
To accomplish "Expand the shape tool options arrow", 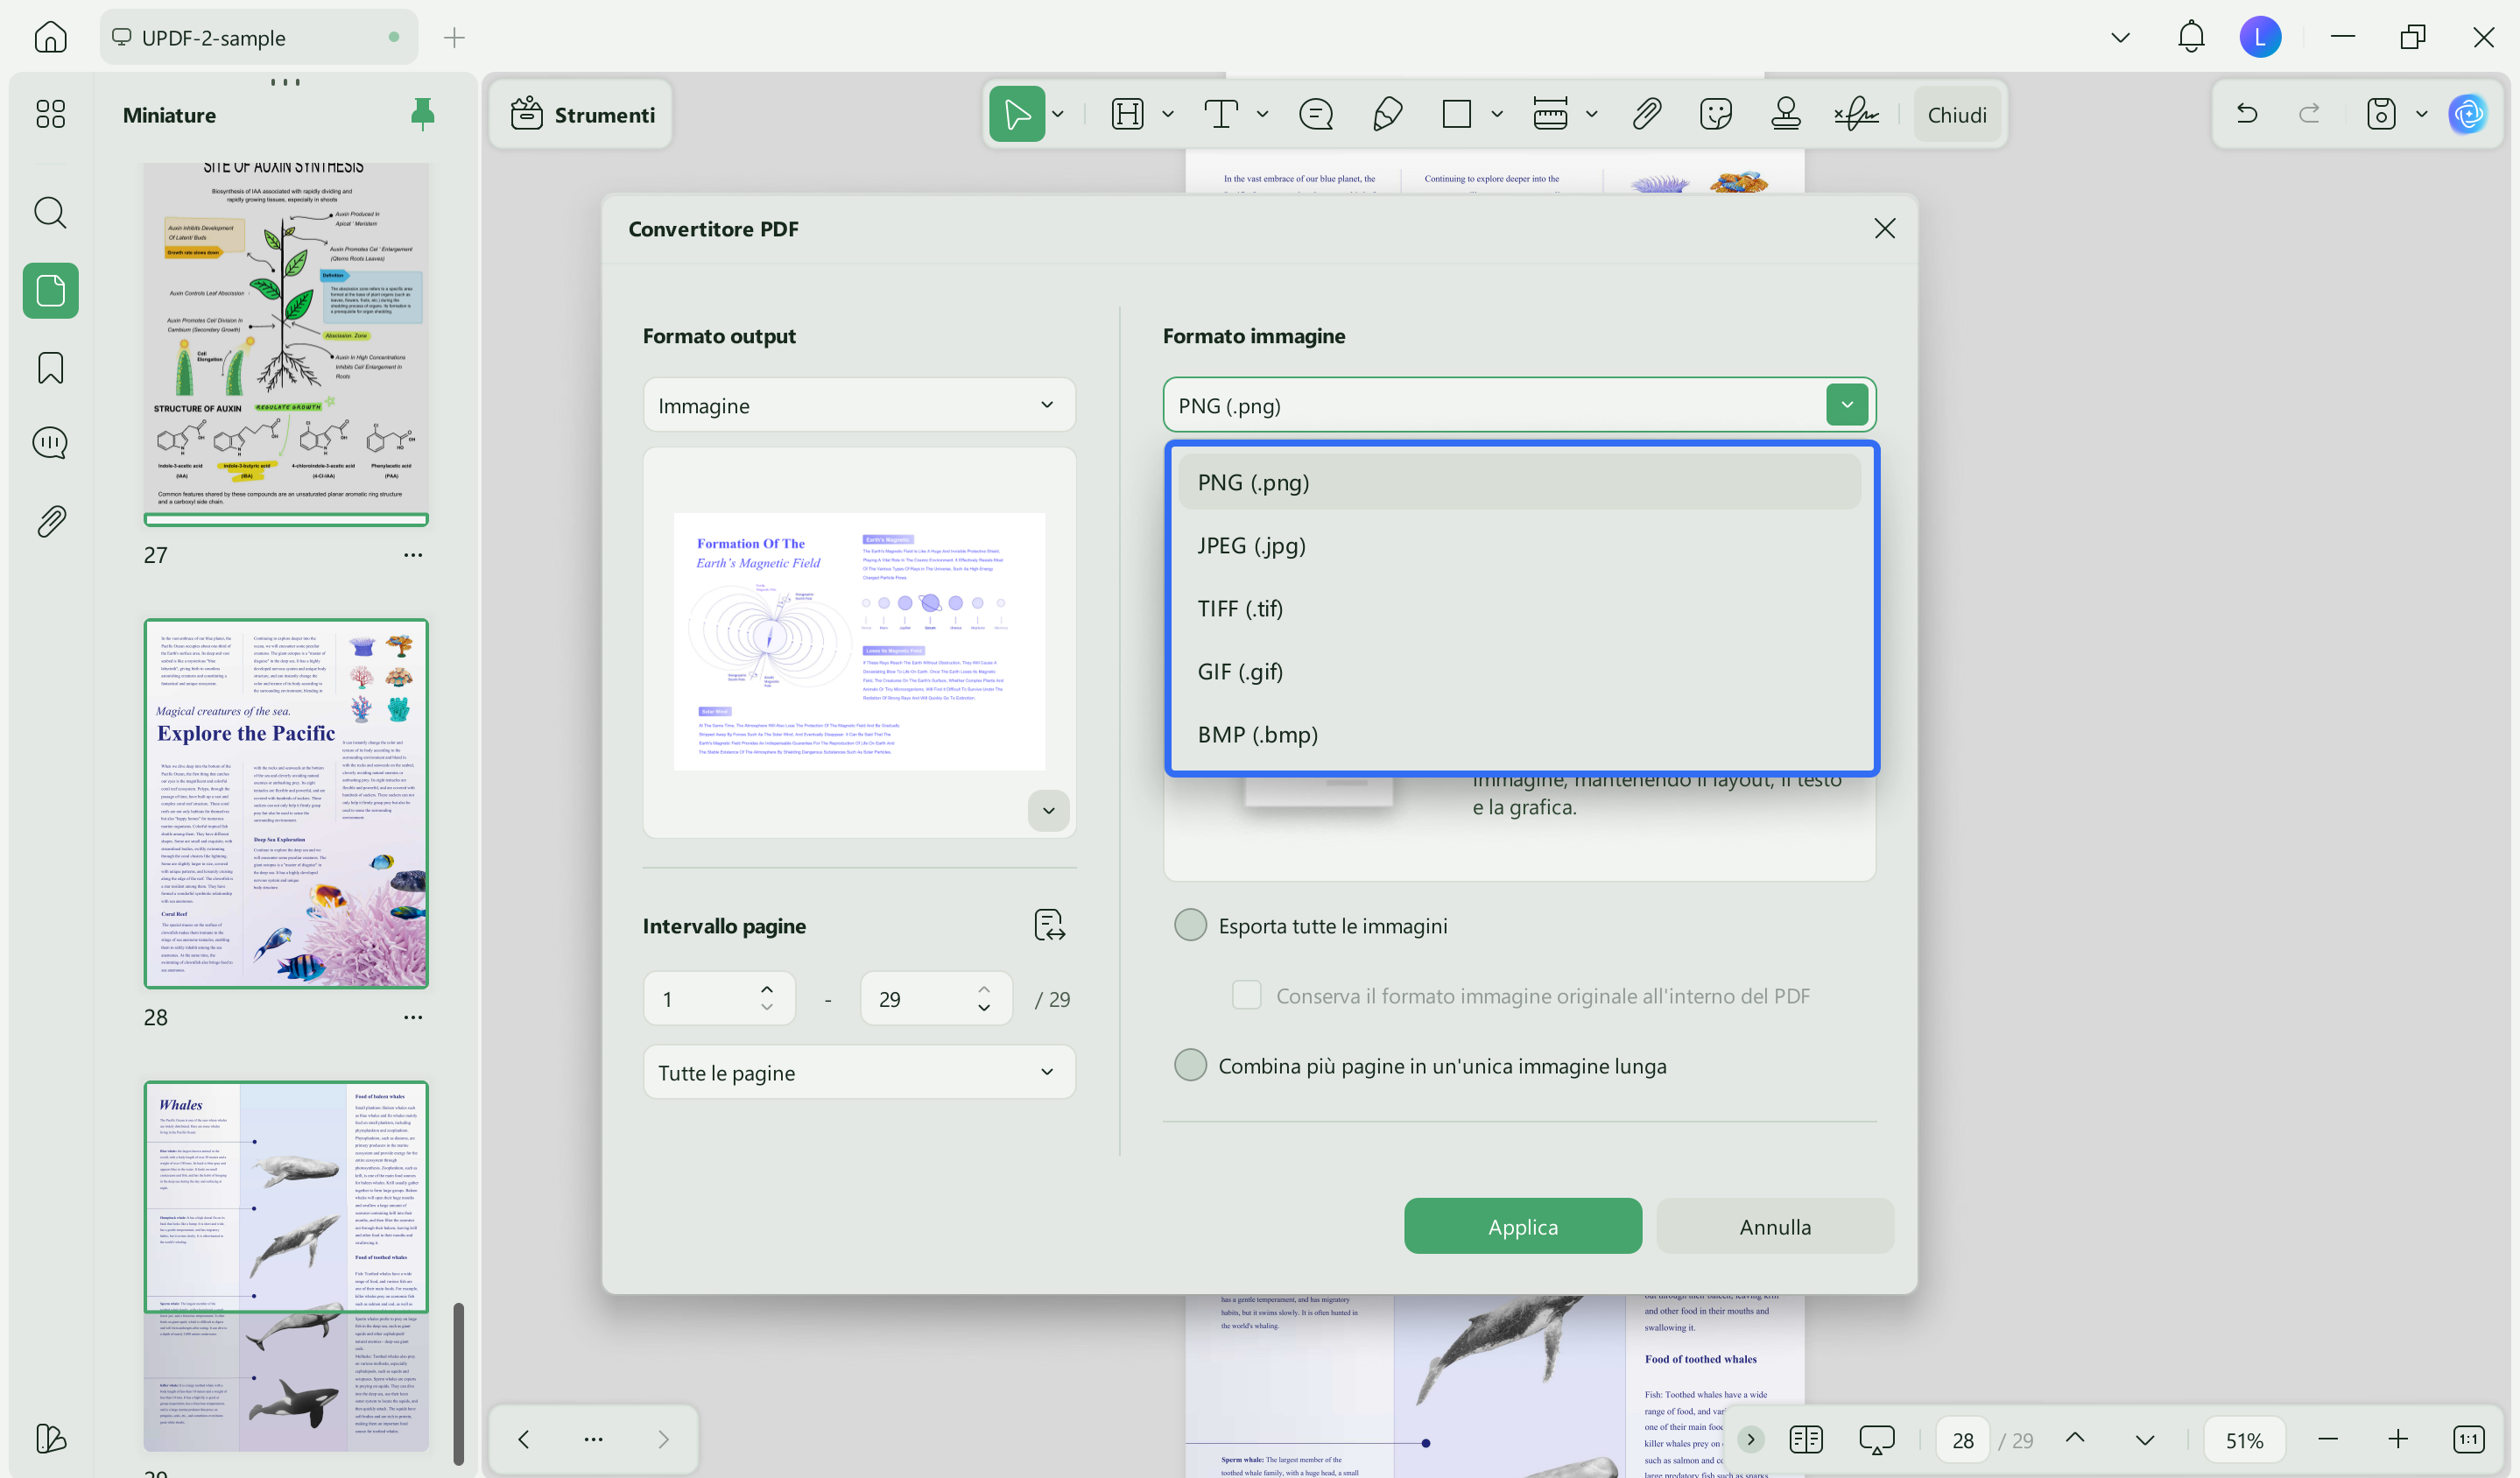I will point(1497,114).
